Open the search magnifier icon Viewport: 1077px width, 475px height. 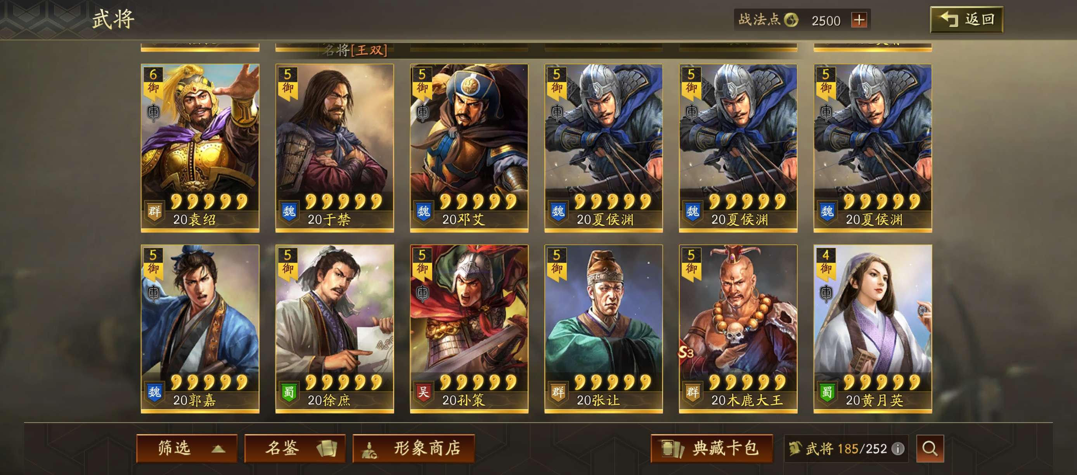[x=930, y=449]
